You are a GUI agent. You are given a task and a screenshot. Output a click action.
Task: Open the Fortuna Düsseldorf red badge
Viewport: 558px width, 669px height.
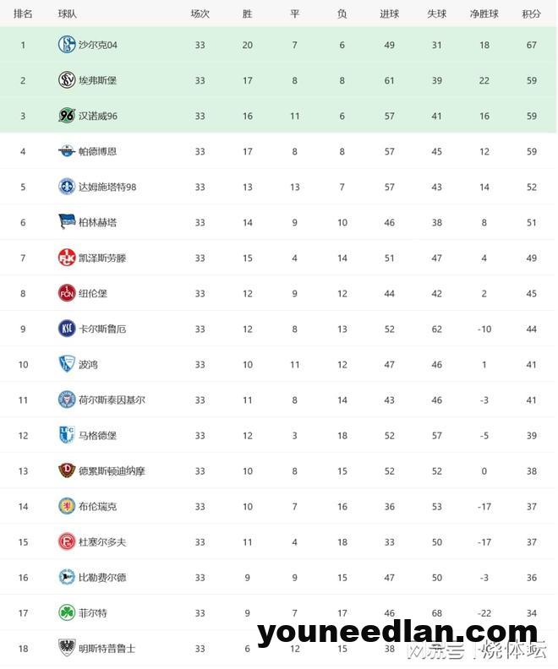(67, 541)
